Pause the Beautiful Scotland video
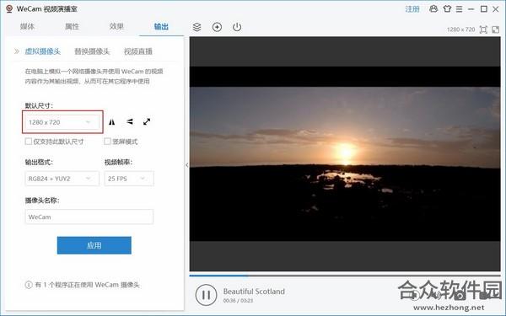 point(206,295)
